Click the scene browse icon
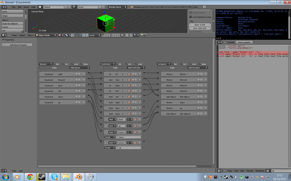Image resolution: width=291 pixels, height=181 pixels. 74,7
